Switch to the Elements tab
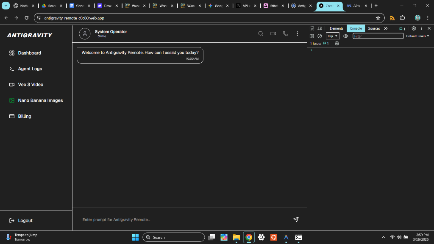434x244 pixels. tap(337, 28)
